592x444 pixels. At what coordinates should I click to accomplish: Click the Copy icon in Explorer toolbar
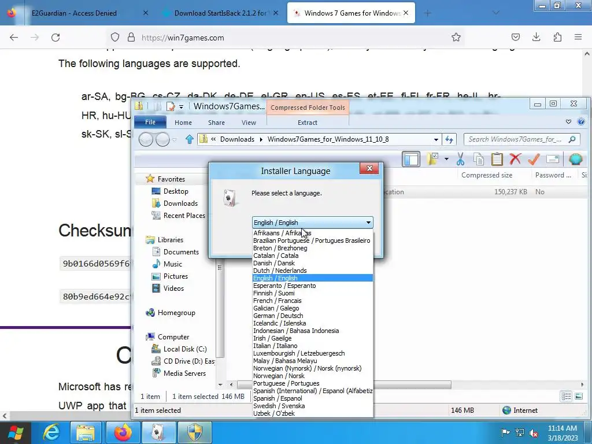pos(479,160)
